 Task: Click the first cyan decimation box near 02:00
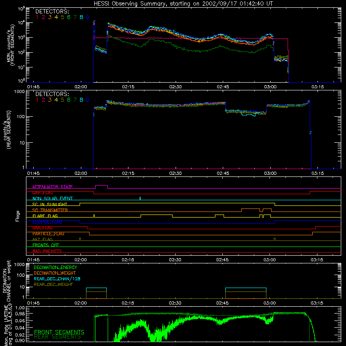coord(96,290)
